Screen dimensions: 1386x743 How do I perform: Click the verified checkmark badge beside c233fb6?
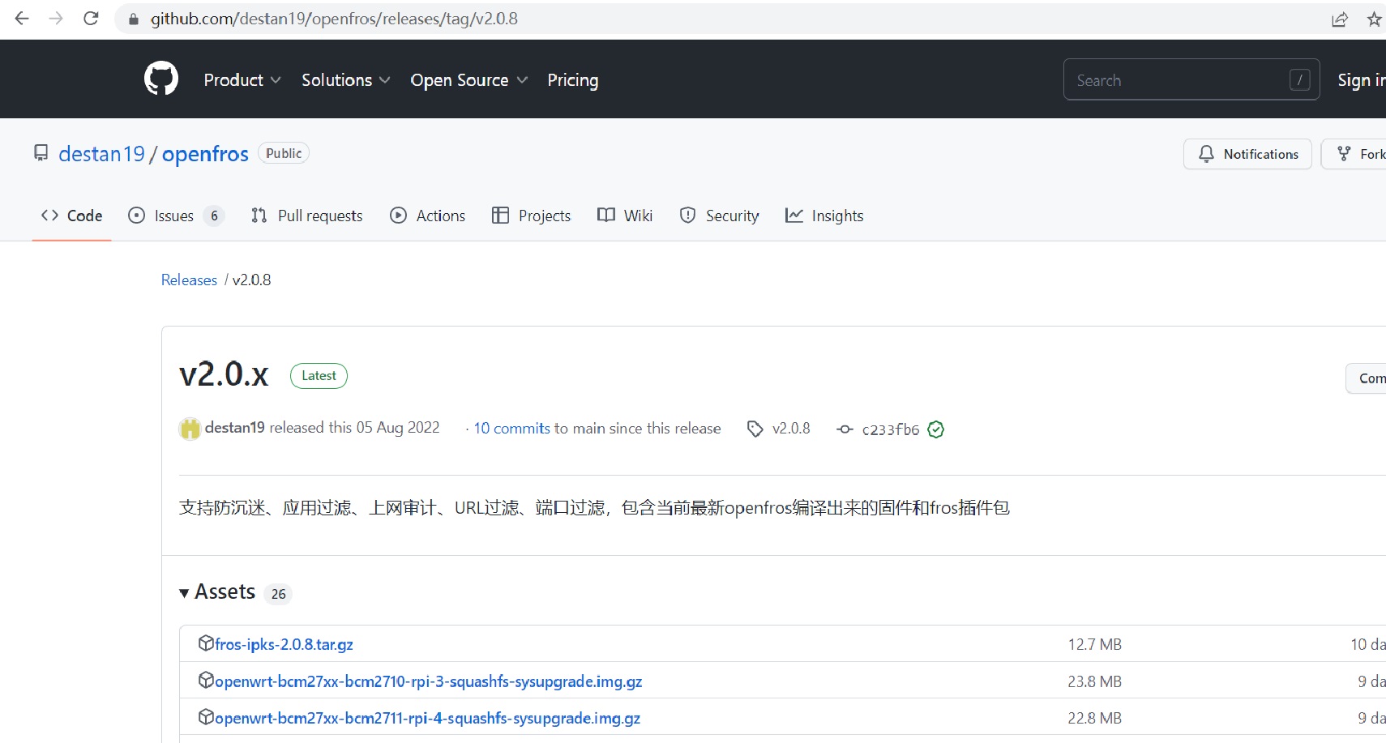point(935,429)
